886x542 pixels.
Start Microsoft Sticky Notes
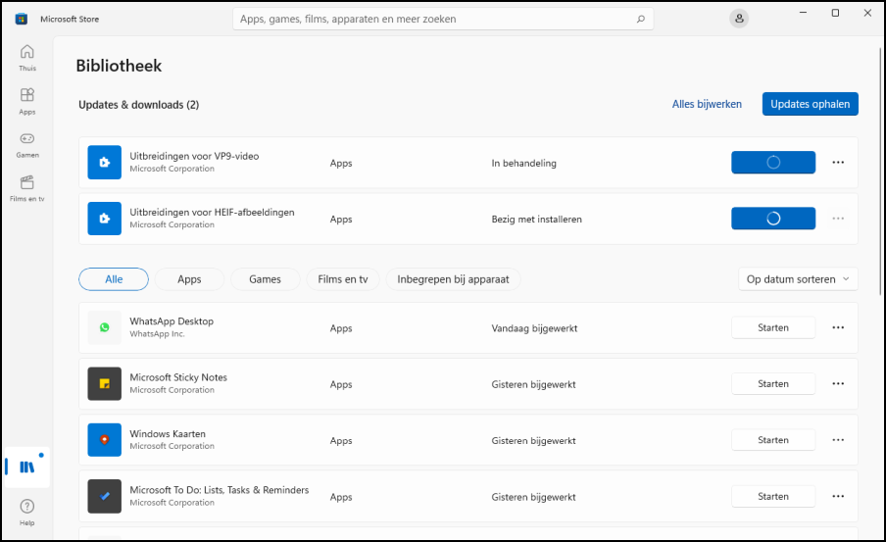tap(773, 384)
